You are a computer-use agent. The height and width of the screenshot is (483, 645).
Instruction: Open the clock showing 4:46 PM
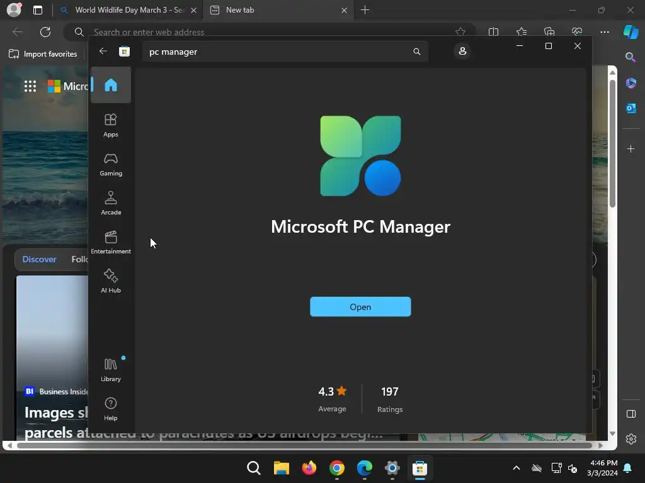(x=602, y=468)
